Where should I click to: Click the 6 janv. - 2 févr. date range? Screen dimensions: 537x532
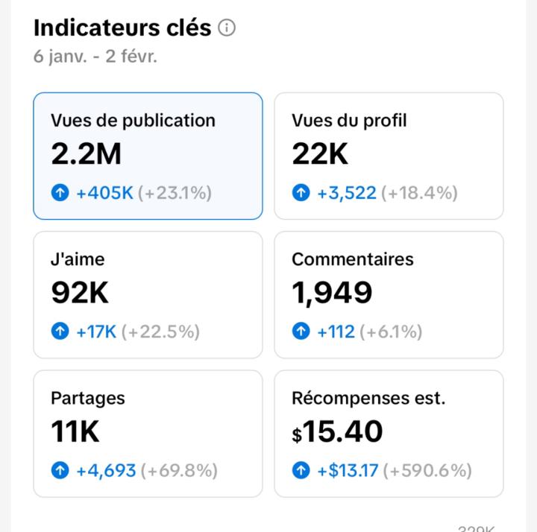[95, 57]
